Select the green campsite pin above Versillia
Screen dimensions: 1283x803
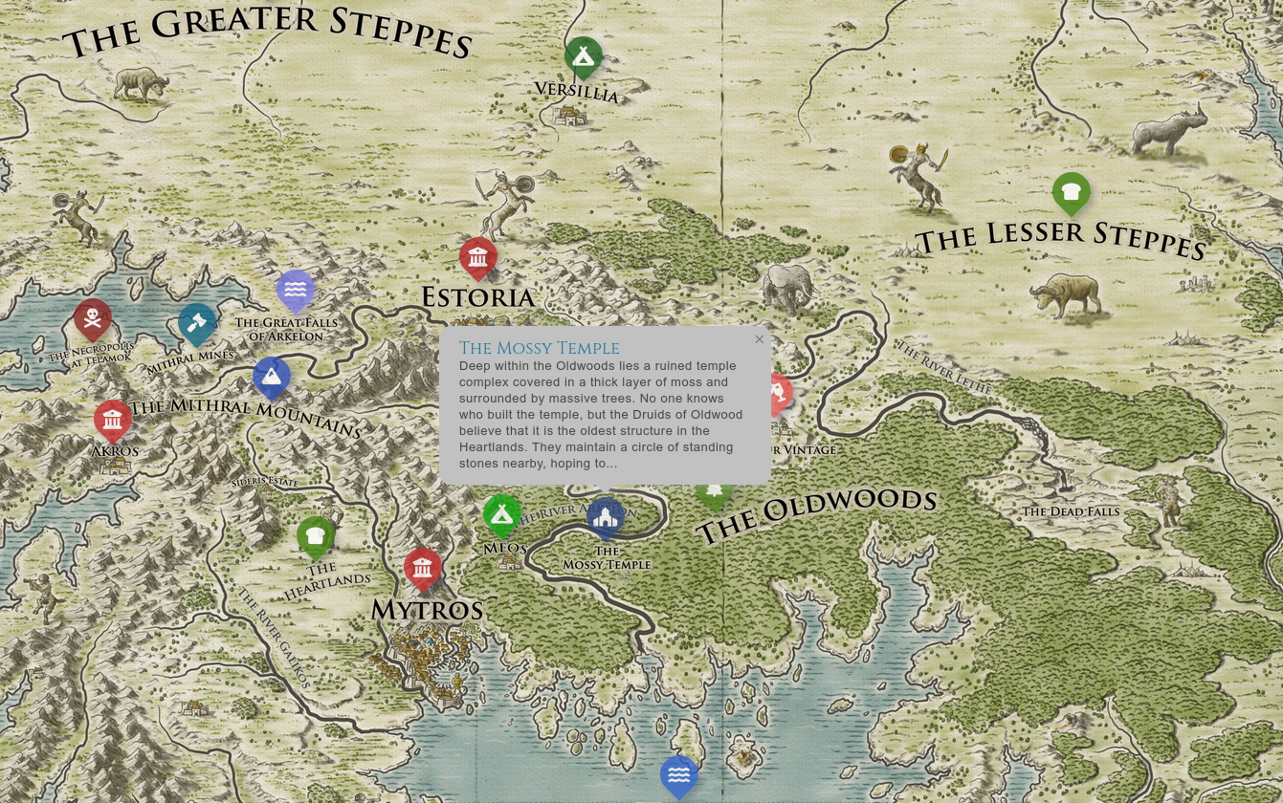click(x=584, y=55)
